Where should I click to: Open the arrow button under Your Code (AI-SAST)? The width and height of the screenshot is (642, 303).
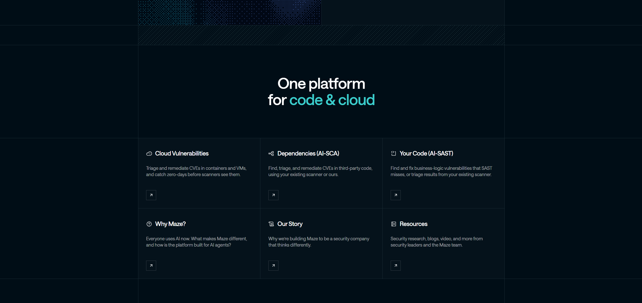[396, 195]
